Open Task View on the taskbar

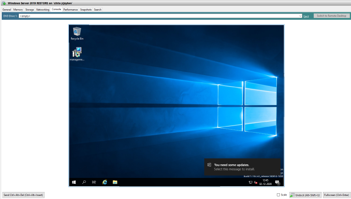pos(94,182)
